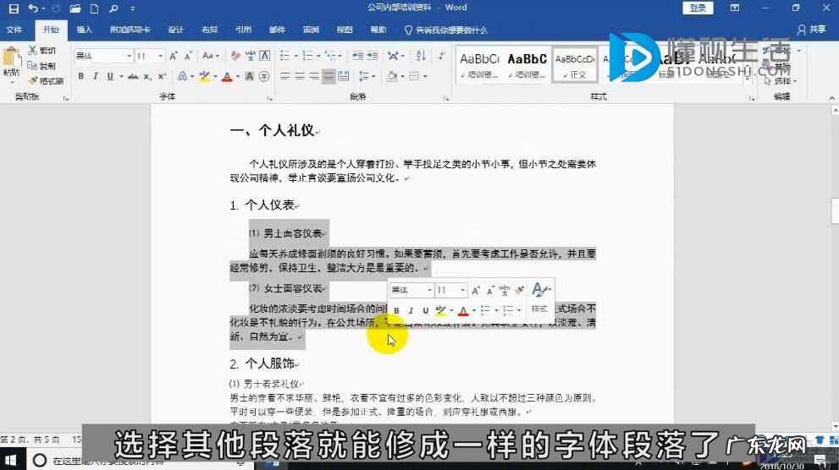Show paragraph marks icon
Image resolution: width=839 pixels, height=470 pixels.
click(x=441, y=56)
